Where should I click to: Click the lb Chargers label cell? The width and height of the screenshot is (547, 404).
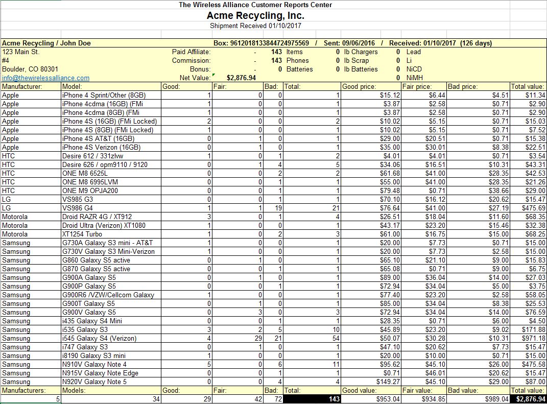pyautogui.click(x=361, y=52)
